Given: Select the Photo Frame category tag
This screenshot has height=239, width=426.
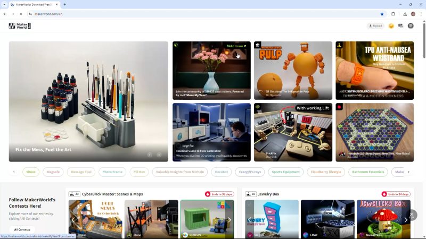Looking at the screenshot, I should [x=112, y=172].
